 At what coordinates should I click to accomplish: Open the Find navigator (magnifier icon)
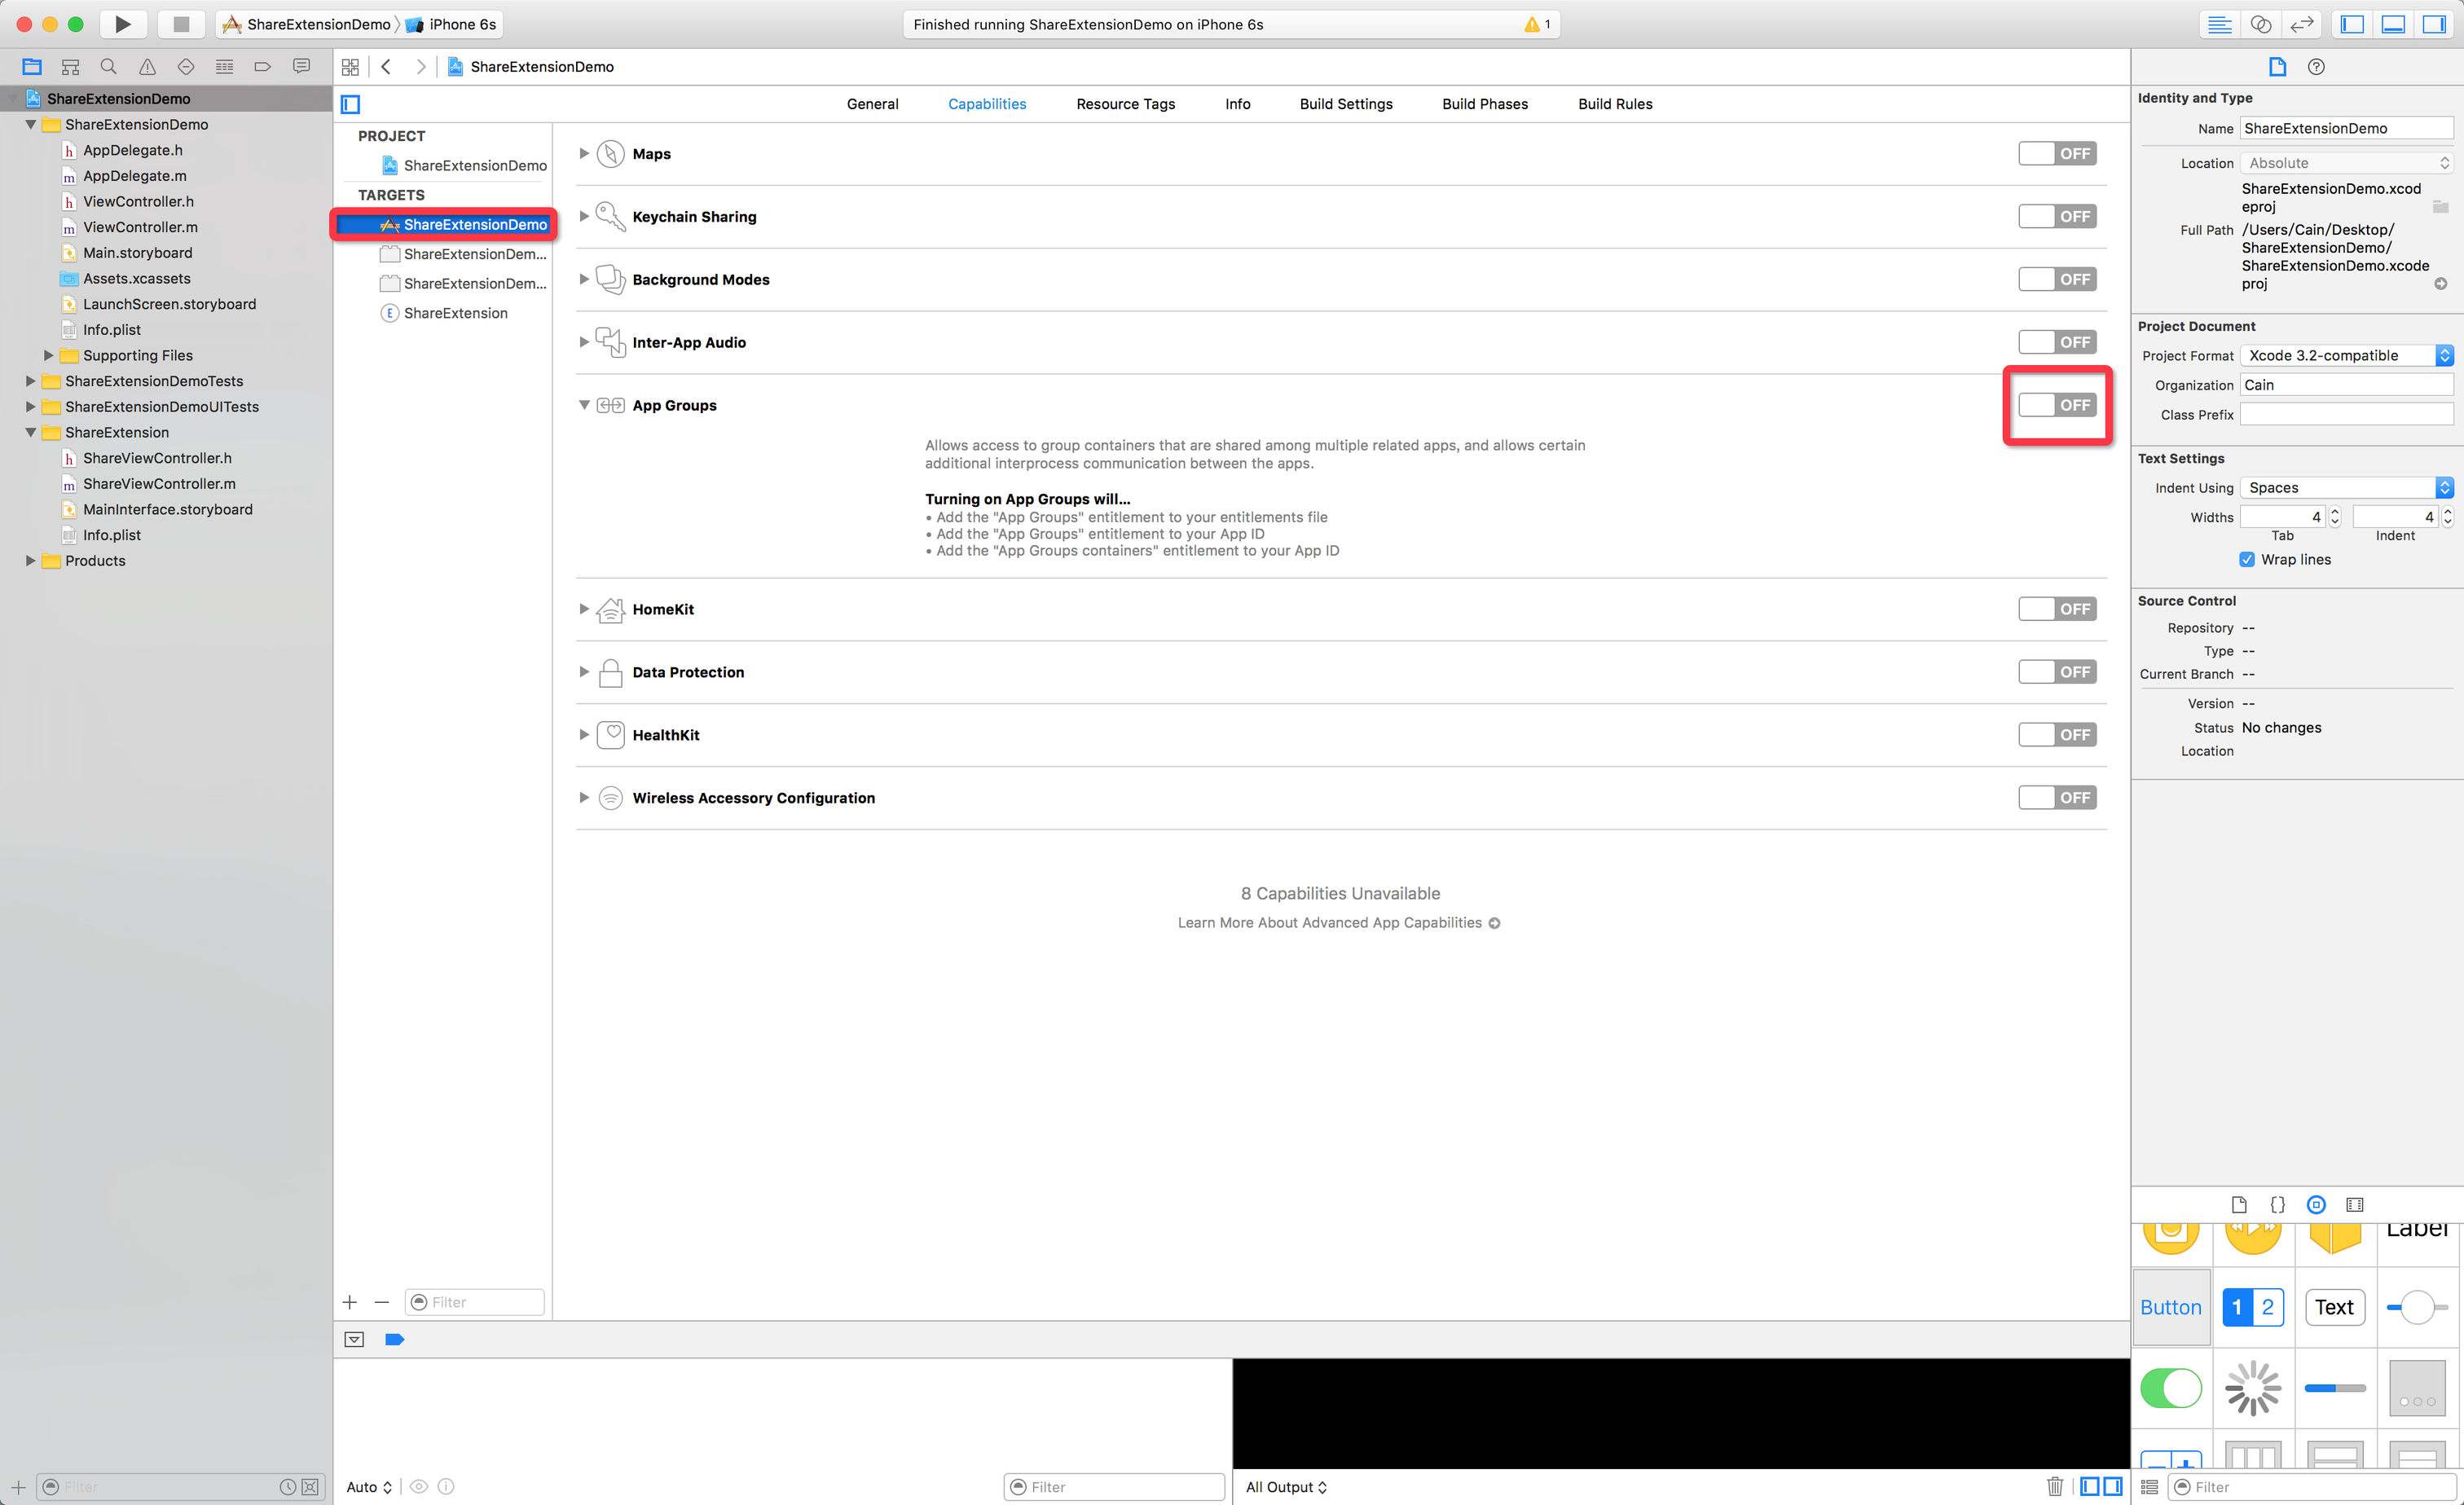click(x=108, y=67)
